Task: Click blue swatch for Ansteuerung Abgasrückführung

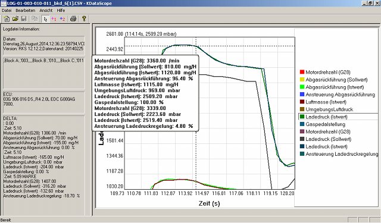Action: pos(302,95)
